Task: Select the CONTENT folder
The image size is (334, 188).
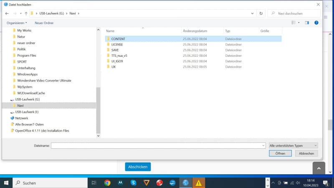Action: pyautogui.click(x=193, y=39)
